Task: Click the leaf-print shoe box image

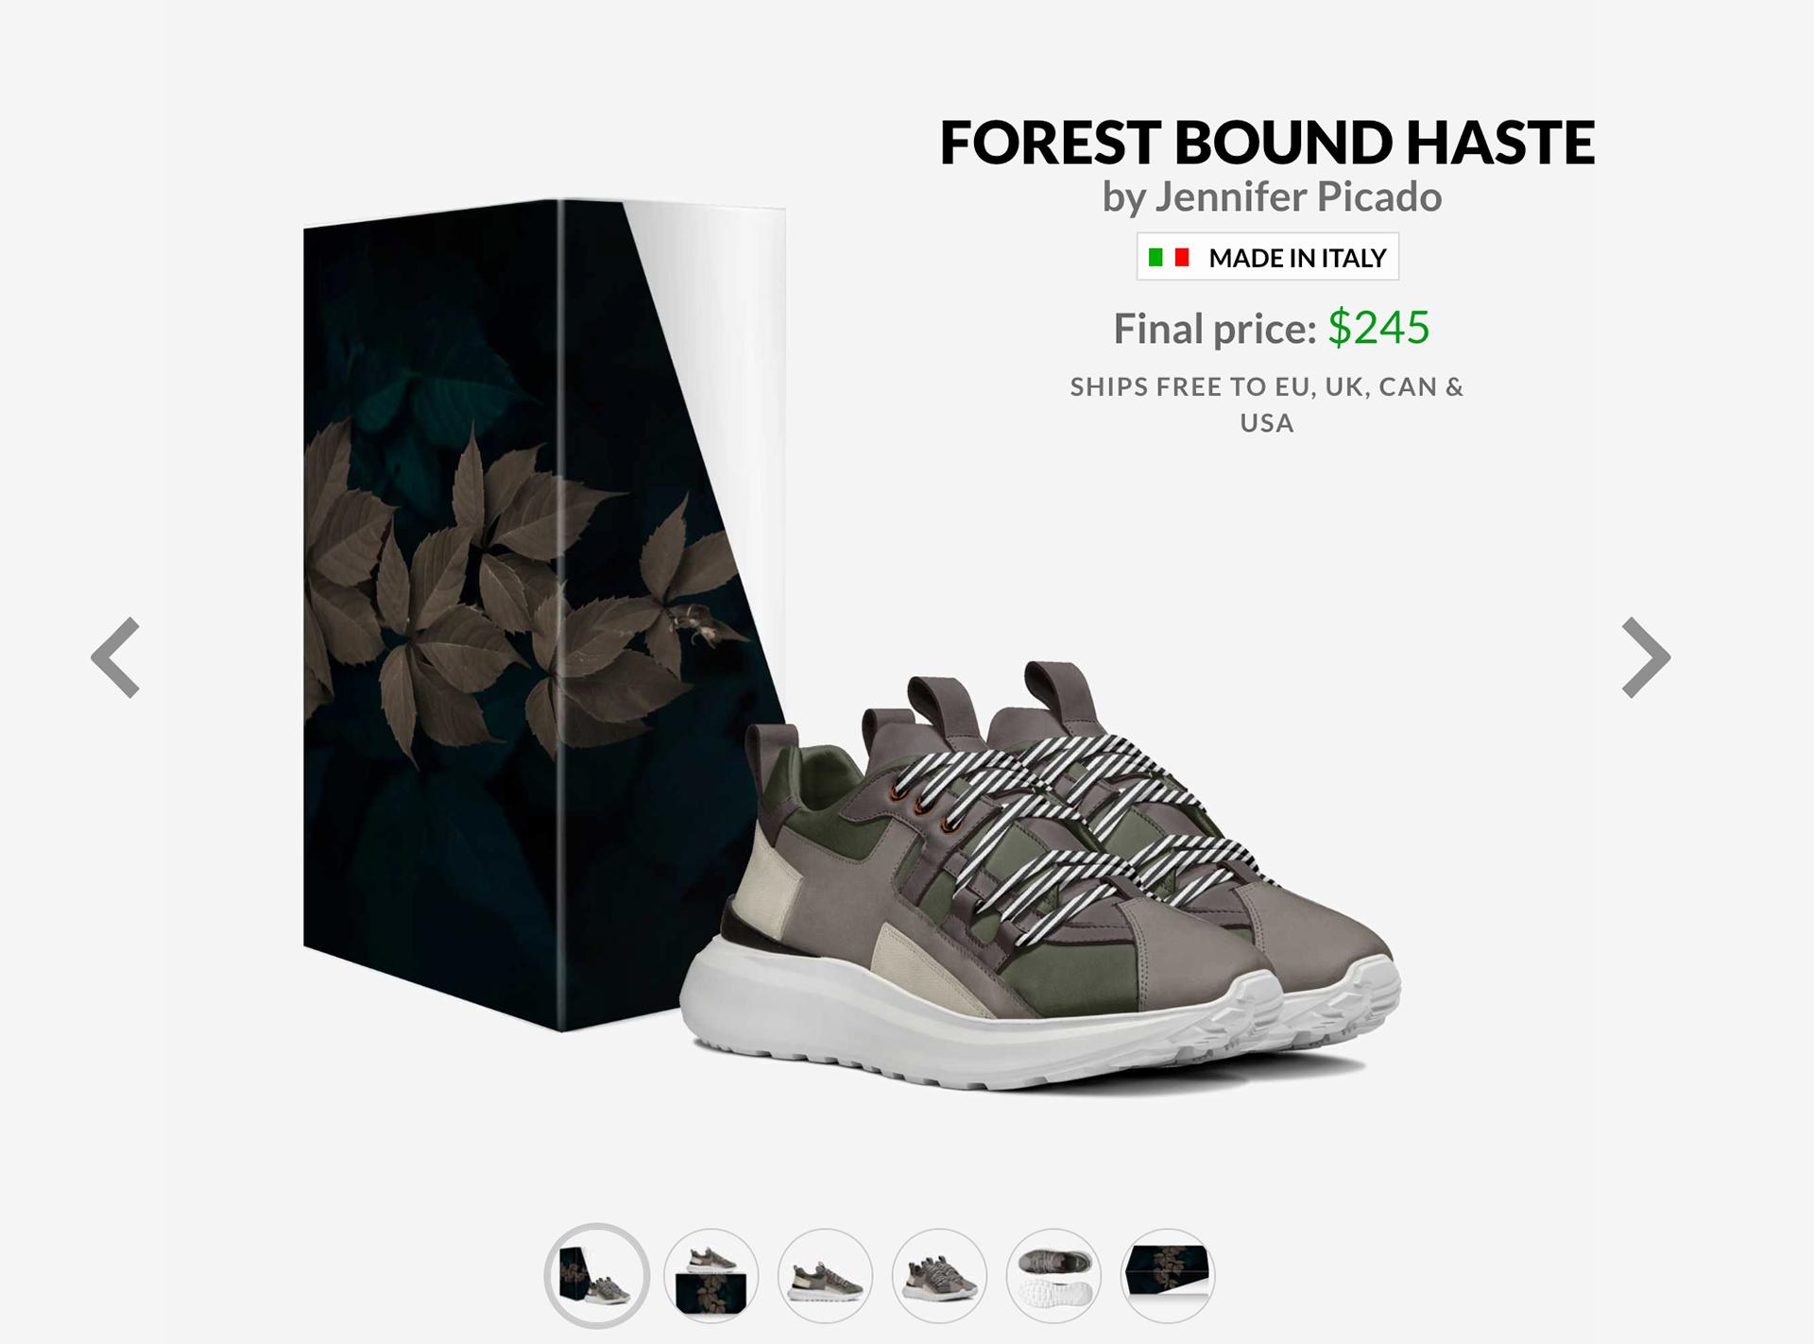Action: [544, 614]
